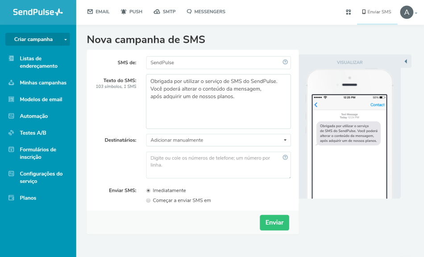Click the Configurações do serviço icon
424x257 pixels.
(11, 174)
